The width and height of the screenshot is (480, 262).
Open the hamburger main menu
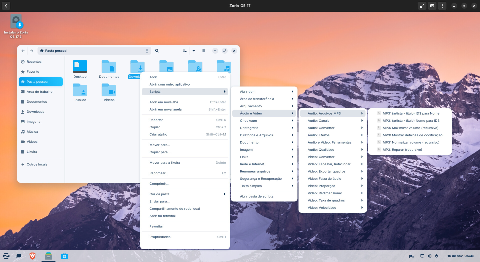point(204,51)
